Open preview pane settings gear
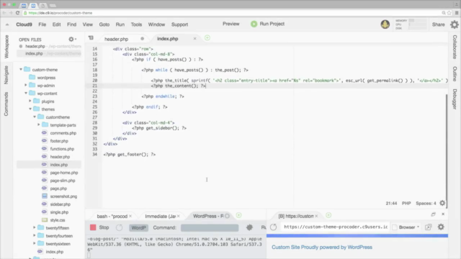Viewport: 461px width, 259px height. click(441, 227)
